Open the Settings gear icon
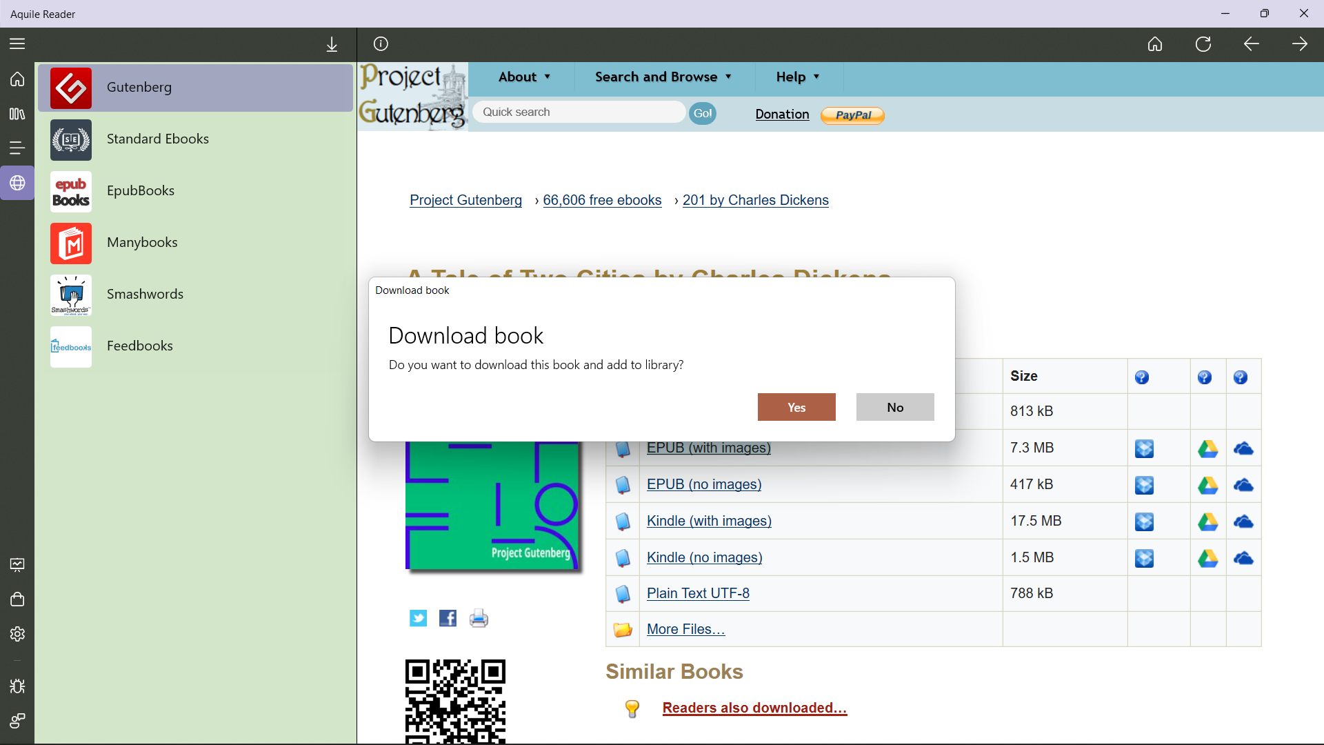This screenshot has width=1324, height=745. tap(17, 634)
